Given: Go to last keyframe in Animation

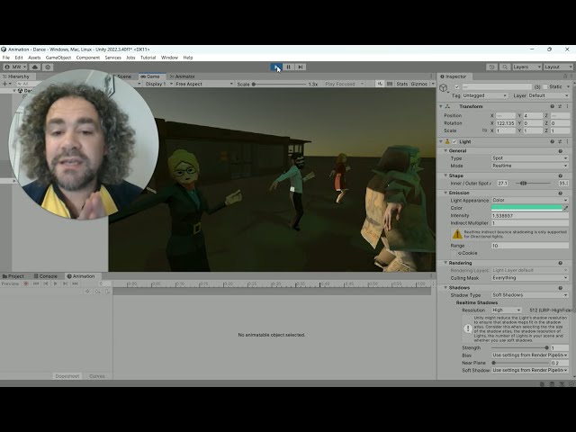Looking at the screenshot, I should pyautogui.click(x=75, y=283).
